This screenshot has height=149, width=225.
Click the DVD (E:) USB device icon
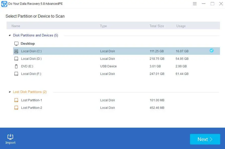[x=16, y=66]
